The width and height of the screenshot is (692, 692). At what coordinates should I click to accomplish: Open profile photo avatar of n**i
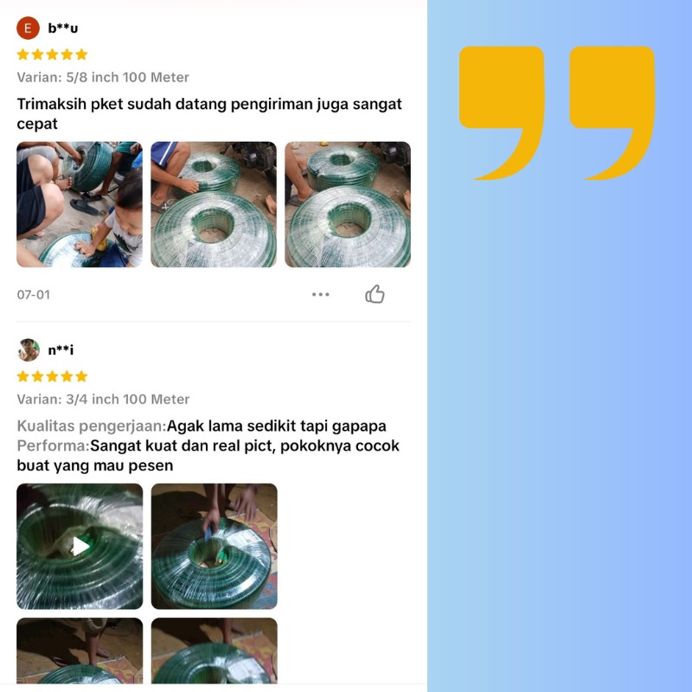29,350
